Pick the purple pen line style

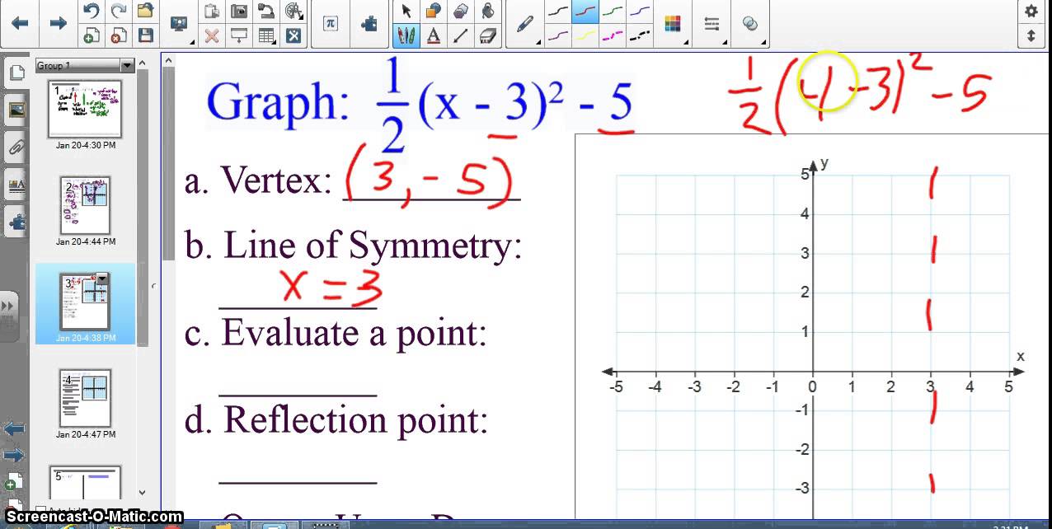[559, 35]
